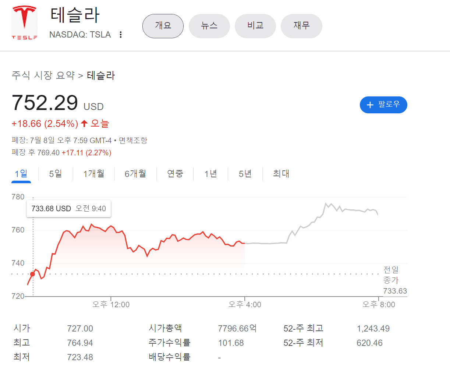
Task: Click the 팔로우 follow button
Action: [383, 105]
